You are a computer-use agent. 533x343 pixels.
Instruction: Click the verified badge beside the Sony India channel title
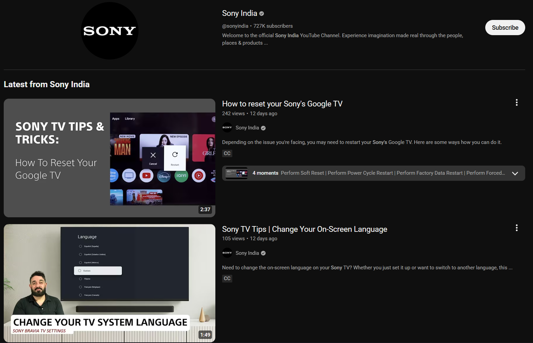click(261, 14)
